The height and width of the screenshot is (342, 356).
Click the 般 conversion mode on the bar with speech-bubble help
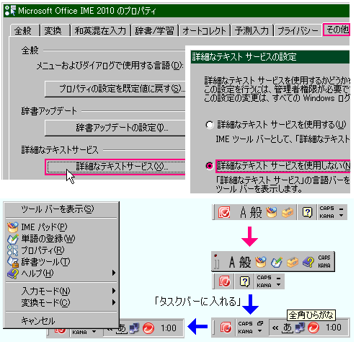tap(256, 212)
